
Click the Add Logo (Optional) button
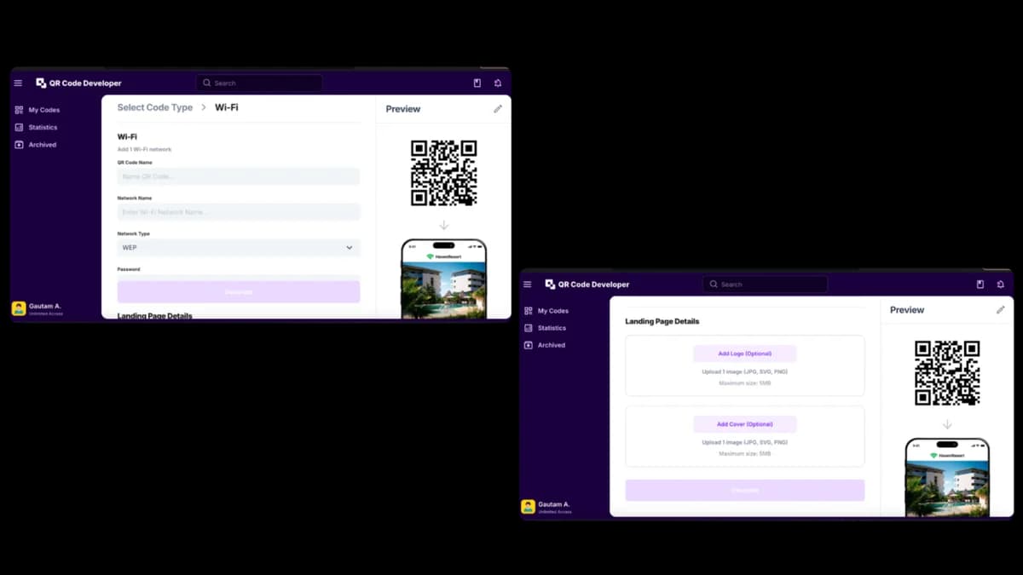(x=744, y=353)
